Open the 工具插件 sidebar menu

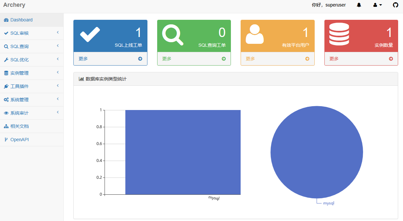coord(31,86)
